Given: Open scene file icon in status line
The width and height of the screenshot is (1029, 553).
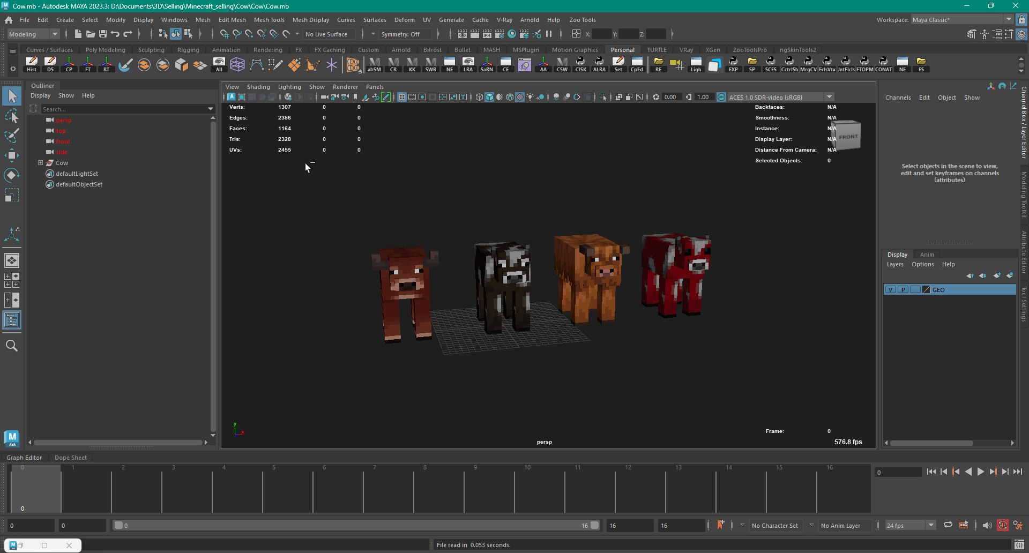Looking at the screenshot, I should coord(91,34).
